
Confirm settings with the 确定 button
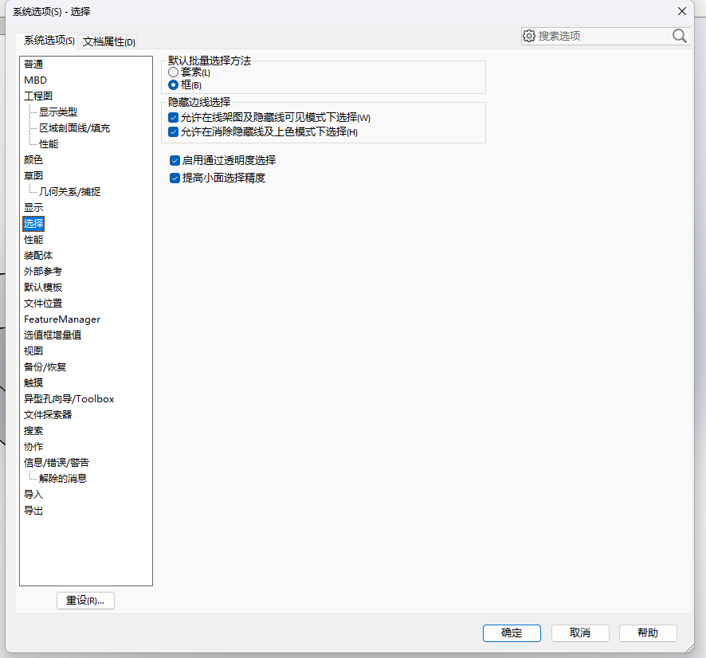(x=512, y=633)
